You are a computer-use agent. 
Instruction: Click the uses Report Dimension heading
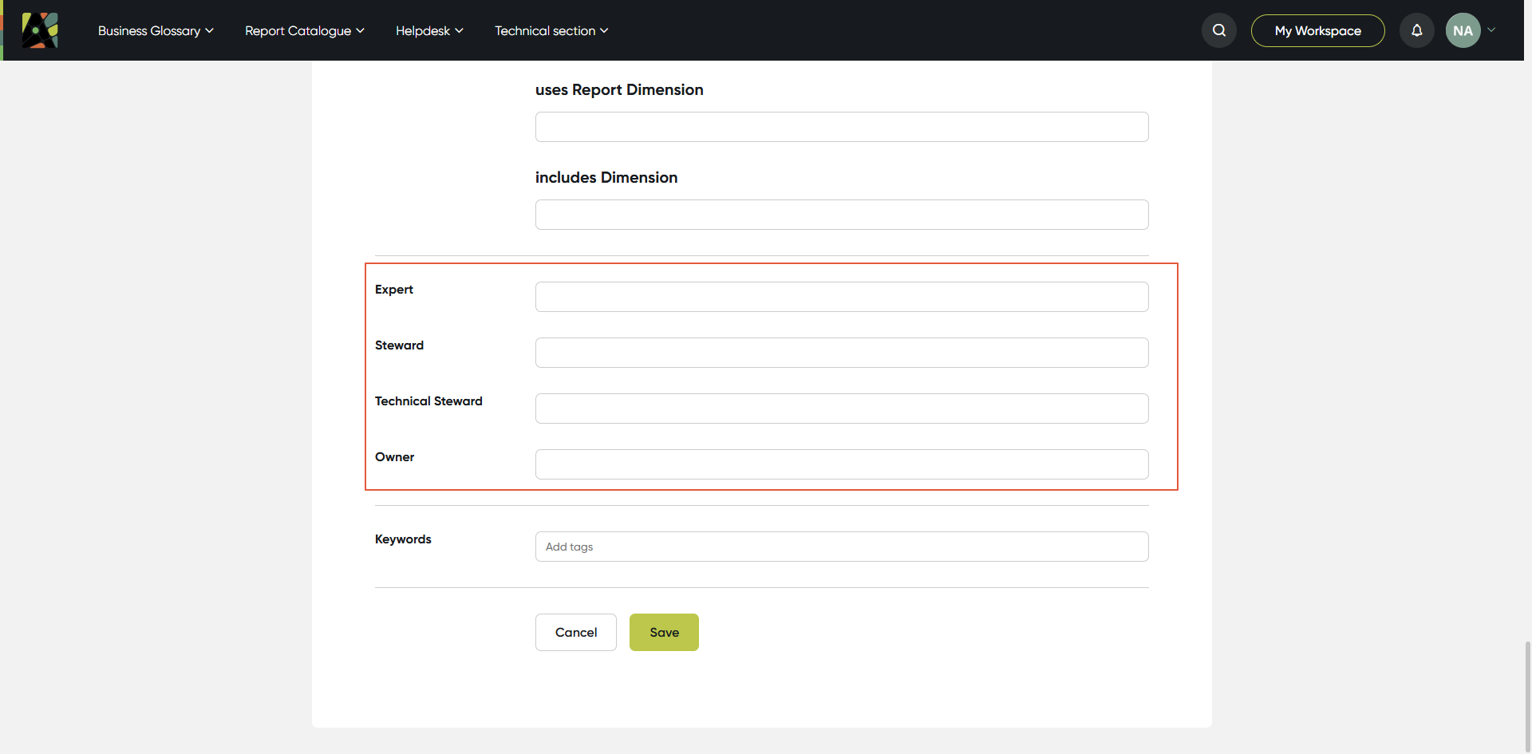tap(619, 89)
